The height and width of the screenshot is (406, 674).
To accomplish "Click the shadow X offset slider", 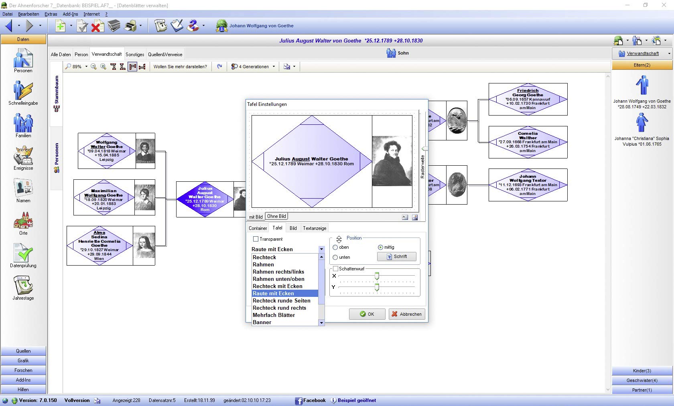I will tap(377, 276).
